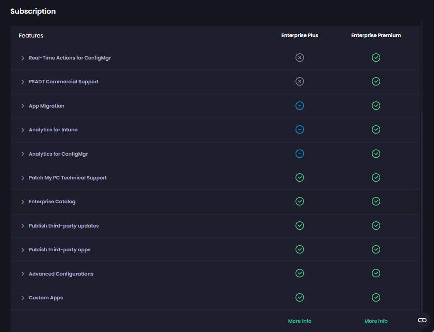434x332 pixels.
Task: Click Publish third-party updates checkmark in Enterprise Plus
Action: tap(299, 226)
